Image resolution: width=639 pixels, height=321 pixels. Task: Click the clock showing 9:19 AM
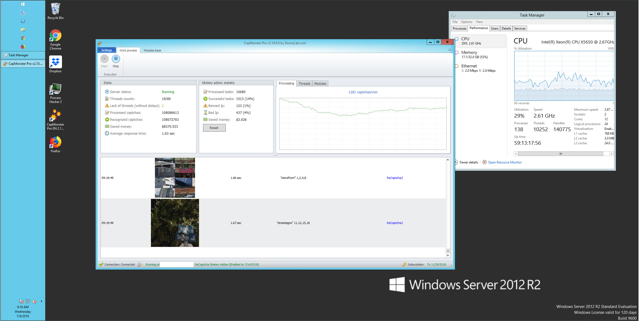point(23,307)
